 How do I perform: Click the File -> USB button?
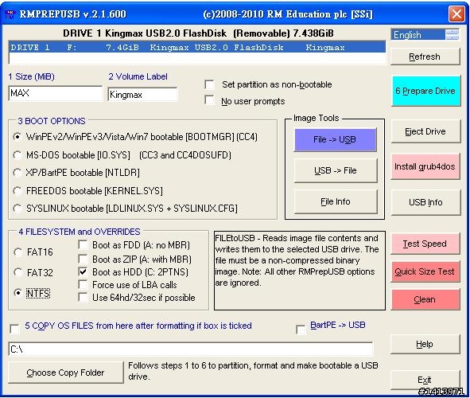335,140
